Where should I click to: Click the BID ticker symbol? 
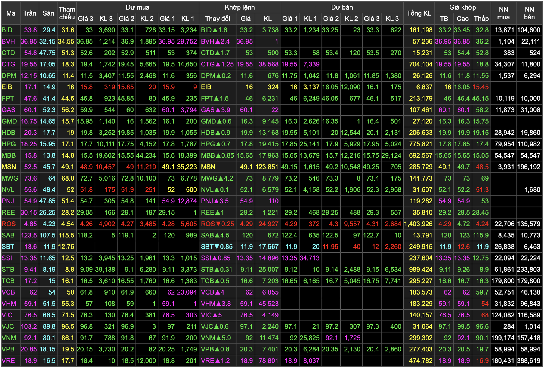click(7, 30)
